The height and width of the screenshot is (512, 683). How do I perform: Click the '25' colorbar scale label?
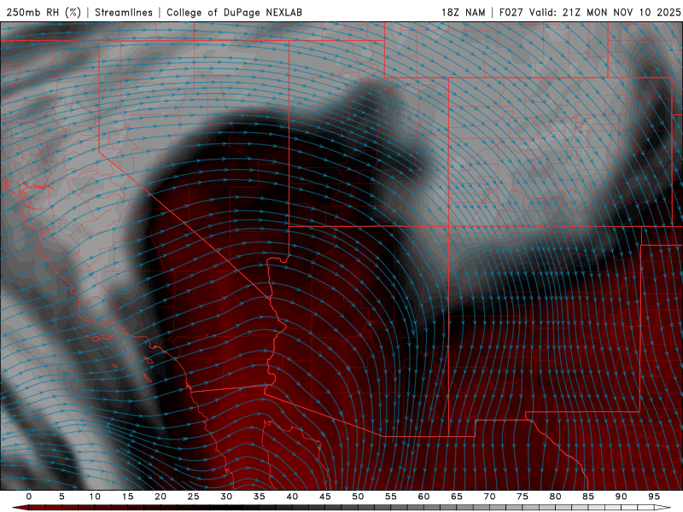point(194,497)
